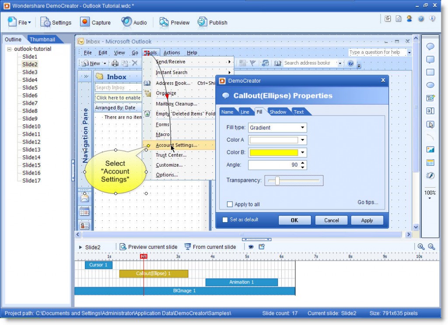Click the info icon at top right
Viewport: 448px width, 325px height.
click(432, 19)
